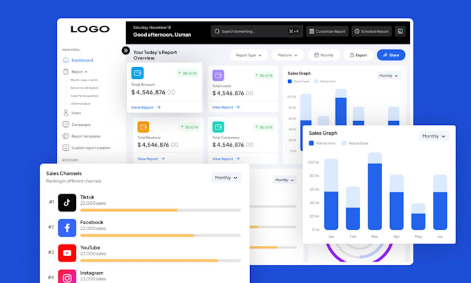Open the Report Type dropdown
Image resolution: width=471 pixels, height=283 pixels.
(x=249, y=55)
